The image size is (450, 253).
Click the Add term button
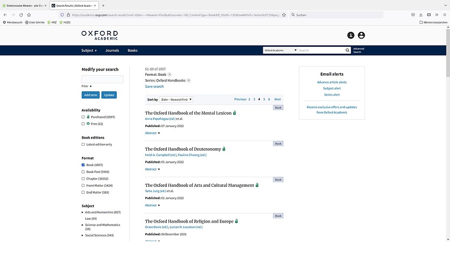pyautogui.click(x=91, y=95)
